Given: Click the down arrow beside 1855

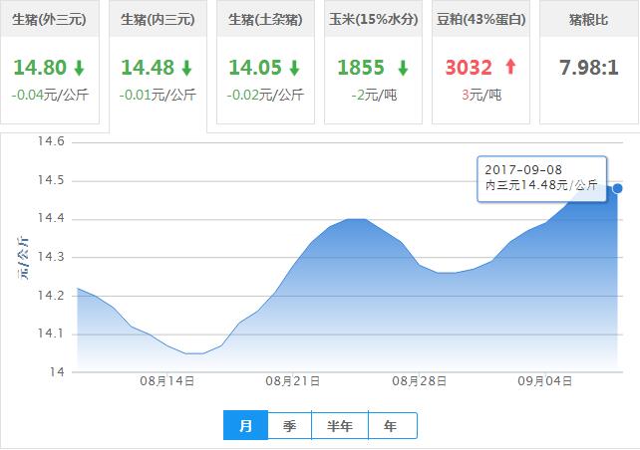Looking at the screenshot, I should click(403, 68).
